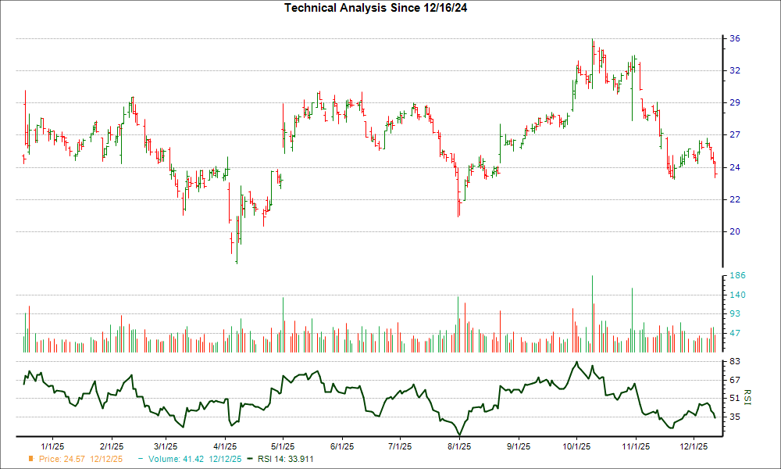Click the peak candlestick near the 36 price level
Image resolution: width=781 pixels, height=469 pixels.
click(594, 47)
